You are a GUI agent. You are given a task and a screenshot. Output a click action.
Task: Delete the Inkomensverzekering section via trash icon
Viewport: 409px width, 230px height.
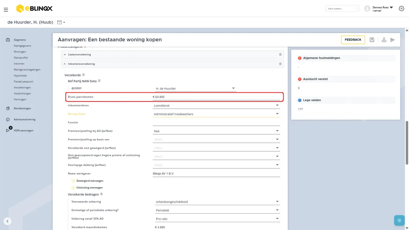click(280, 64)
